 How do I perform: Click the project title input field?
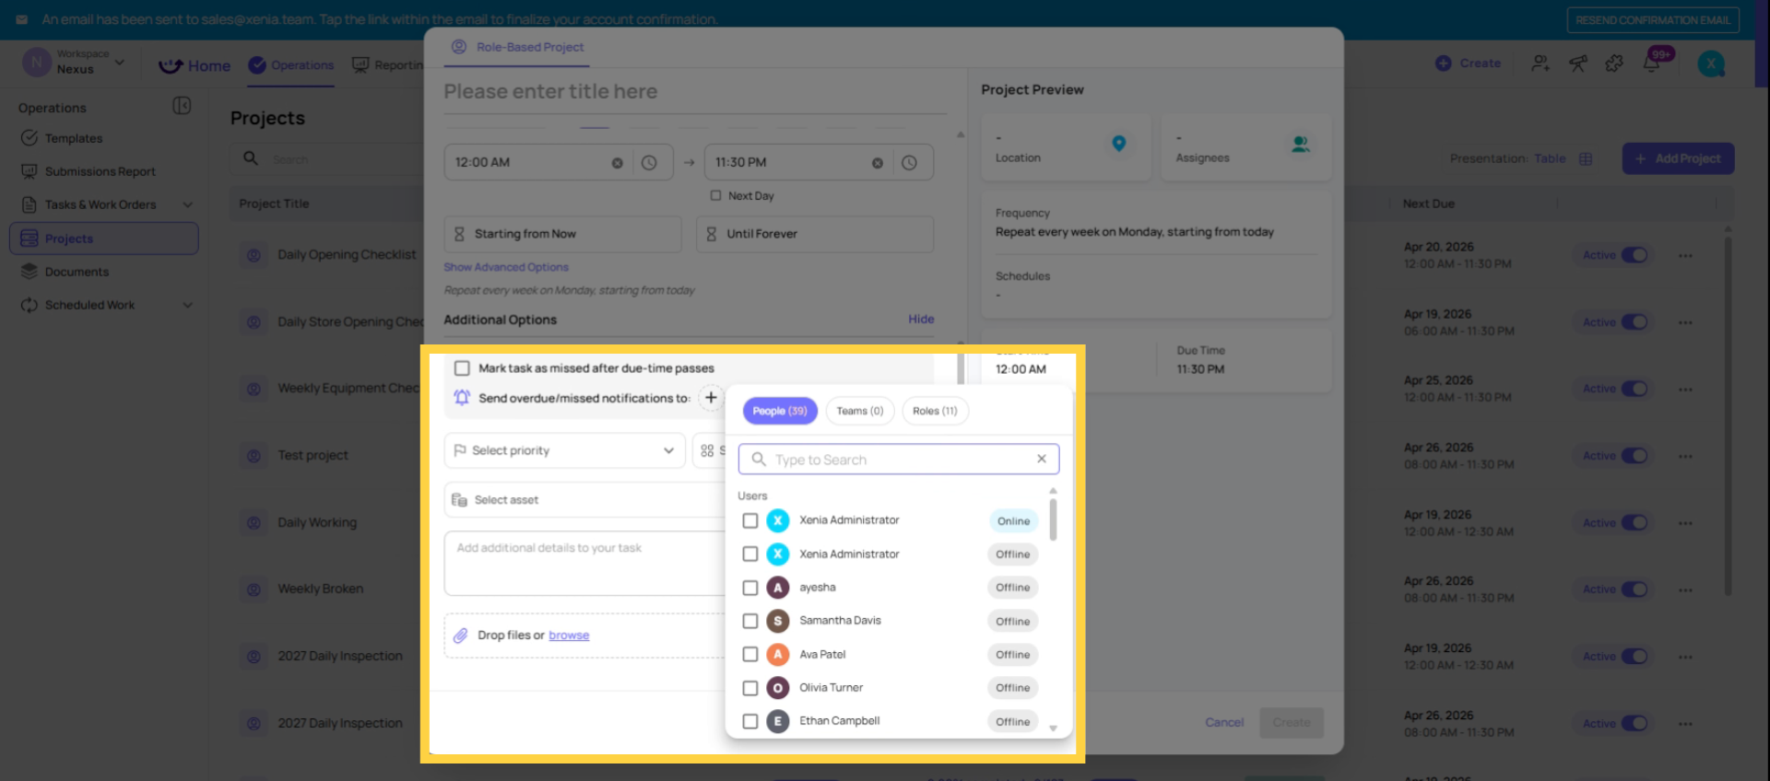point(695,92)
